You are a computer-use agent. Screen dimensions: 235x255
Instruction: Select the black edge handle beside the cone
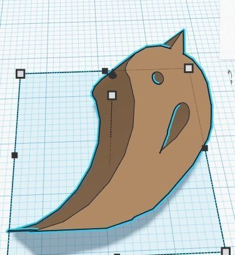[105, 71]
